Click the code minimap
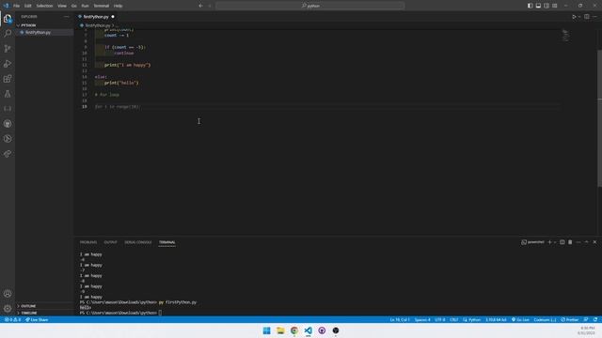The height and width of the screenshot is (338, 602). 566,36
